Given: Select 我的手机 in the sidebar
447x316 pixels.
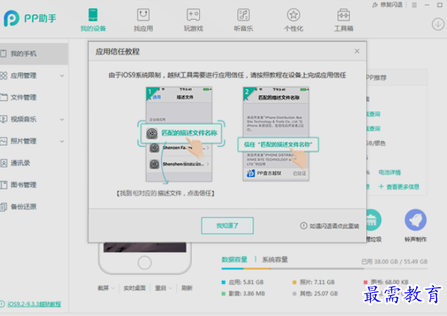Looking at the screenshot, I should coord(34,53).
